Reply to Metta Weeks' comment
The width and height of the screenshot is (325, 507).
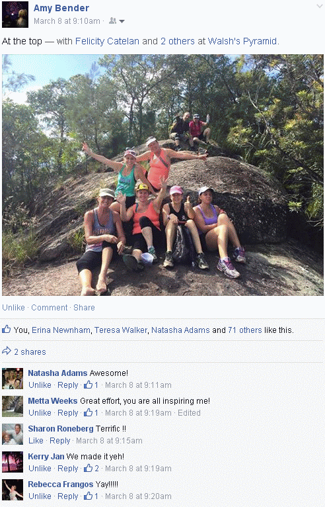68,413
